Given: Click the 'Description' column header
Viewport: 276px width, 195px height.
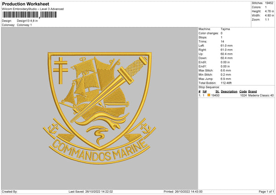Looking at the screenshot, I should click(x=229, y=92).
